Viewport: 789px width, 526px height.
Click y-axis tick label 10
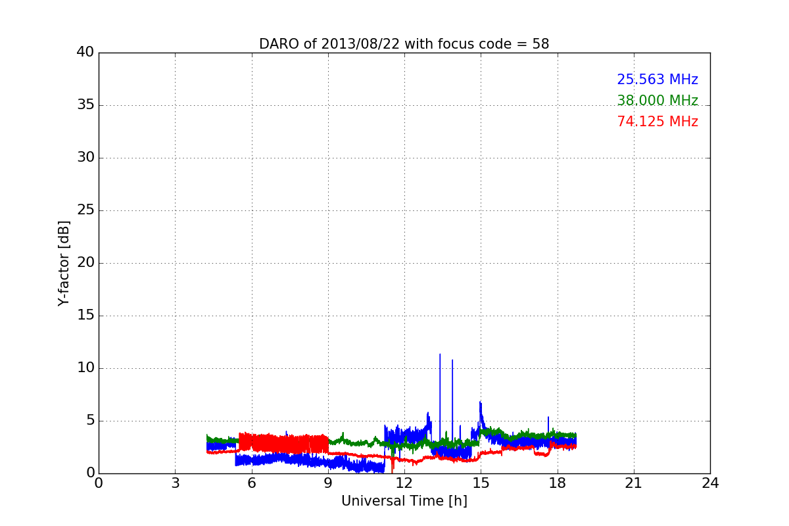tap(85, 368)
